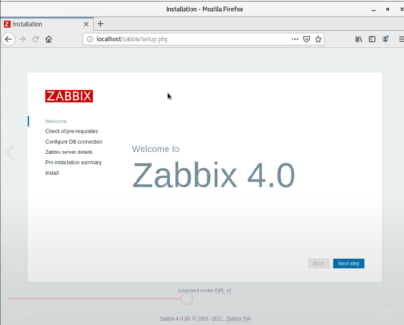
Task: Click the previous chevron on the left overlay
Action: tap(10, 152)
